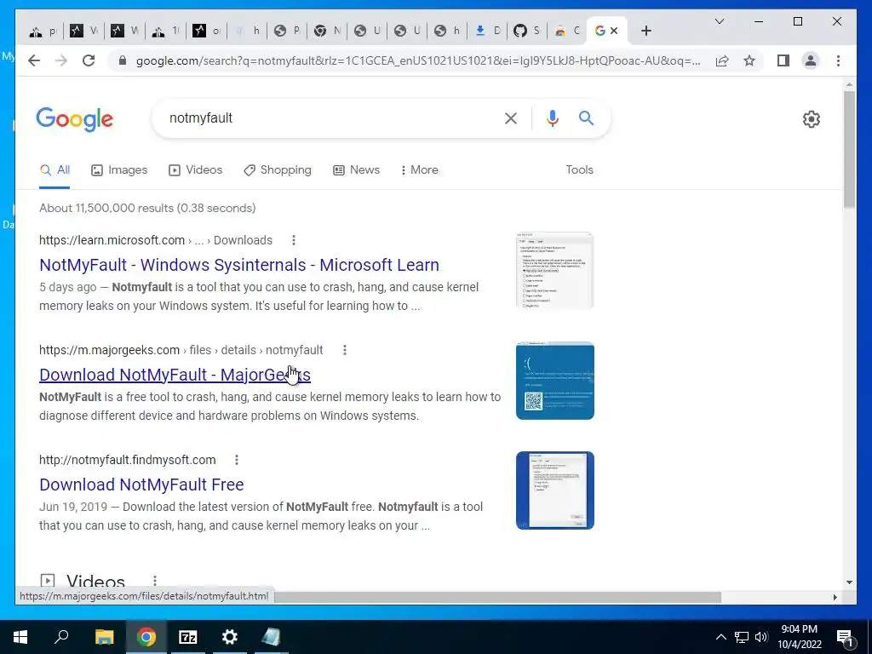The width and height of the screenshot is (872, 654).
Task: Open Settings gear in taskbar
Action: click(x=230, y=637)
